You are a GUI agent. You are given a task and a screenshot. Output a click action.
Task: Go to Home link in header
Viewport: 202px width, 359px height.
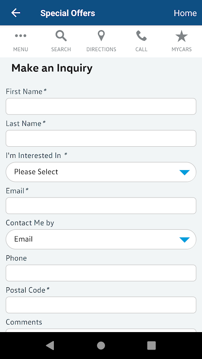(x=185, y=13)
